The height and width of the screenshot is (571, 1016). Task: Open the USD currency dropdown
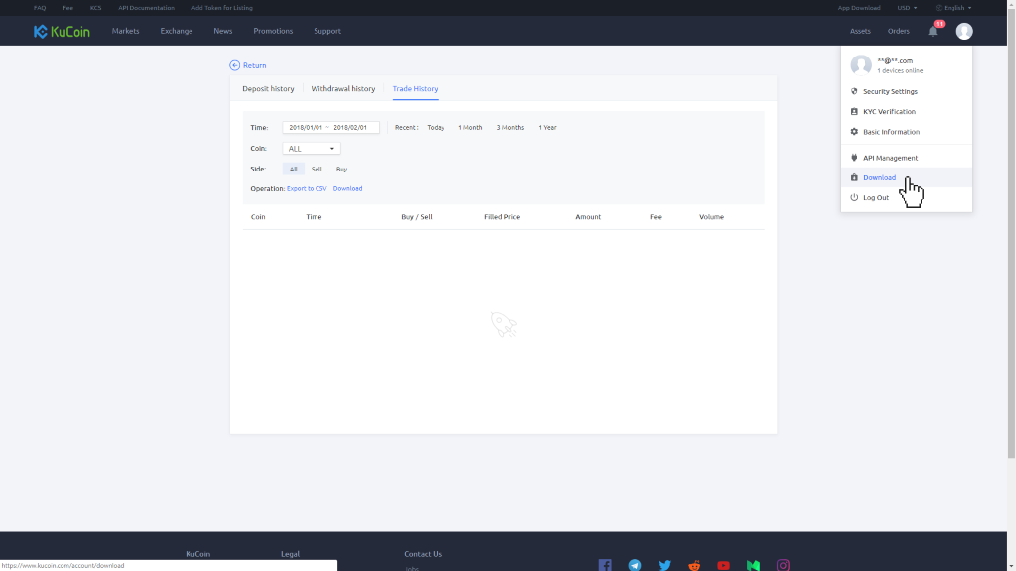907,8
